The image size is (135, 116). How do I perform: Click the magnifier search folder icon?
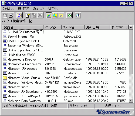55,15
